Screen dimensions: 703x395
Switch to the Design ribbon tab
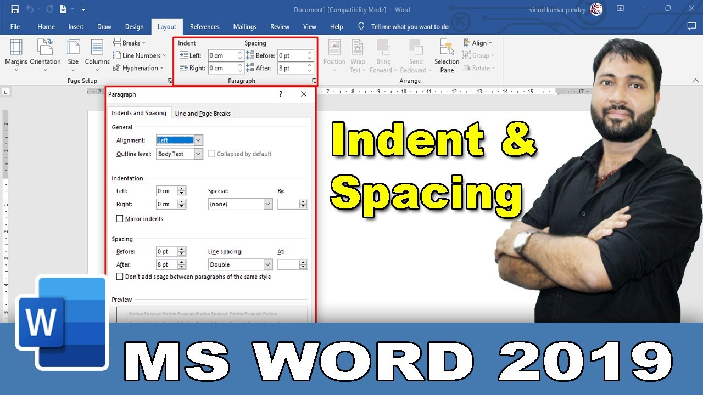[x=134, y=26]
